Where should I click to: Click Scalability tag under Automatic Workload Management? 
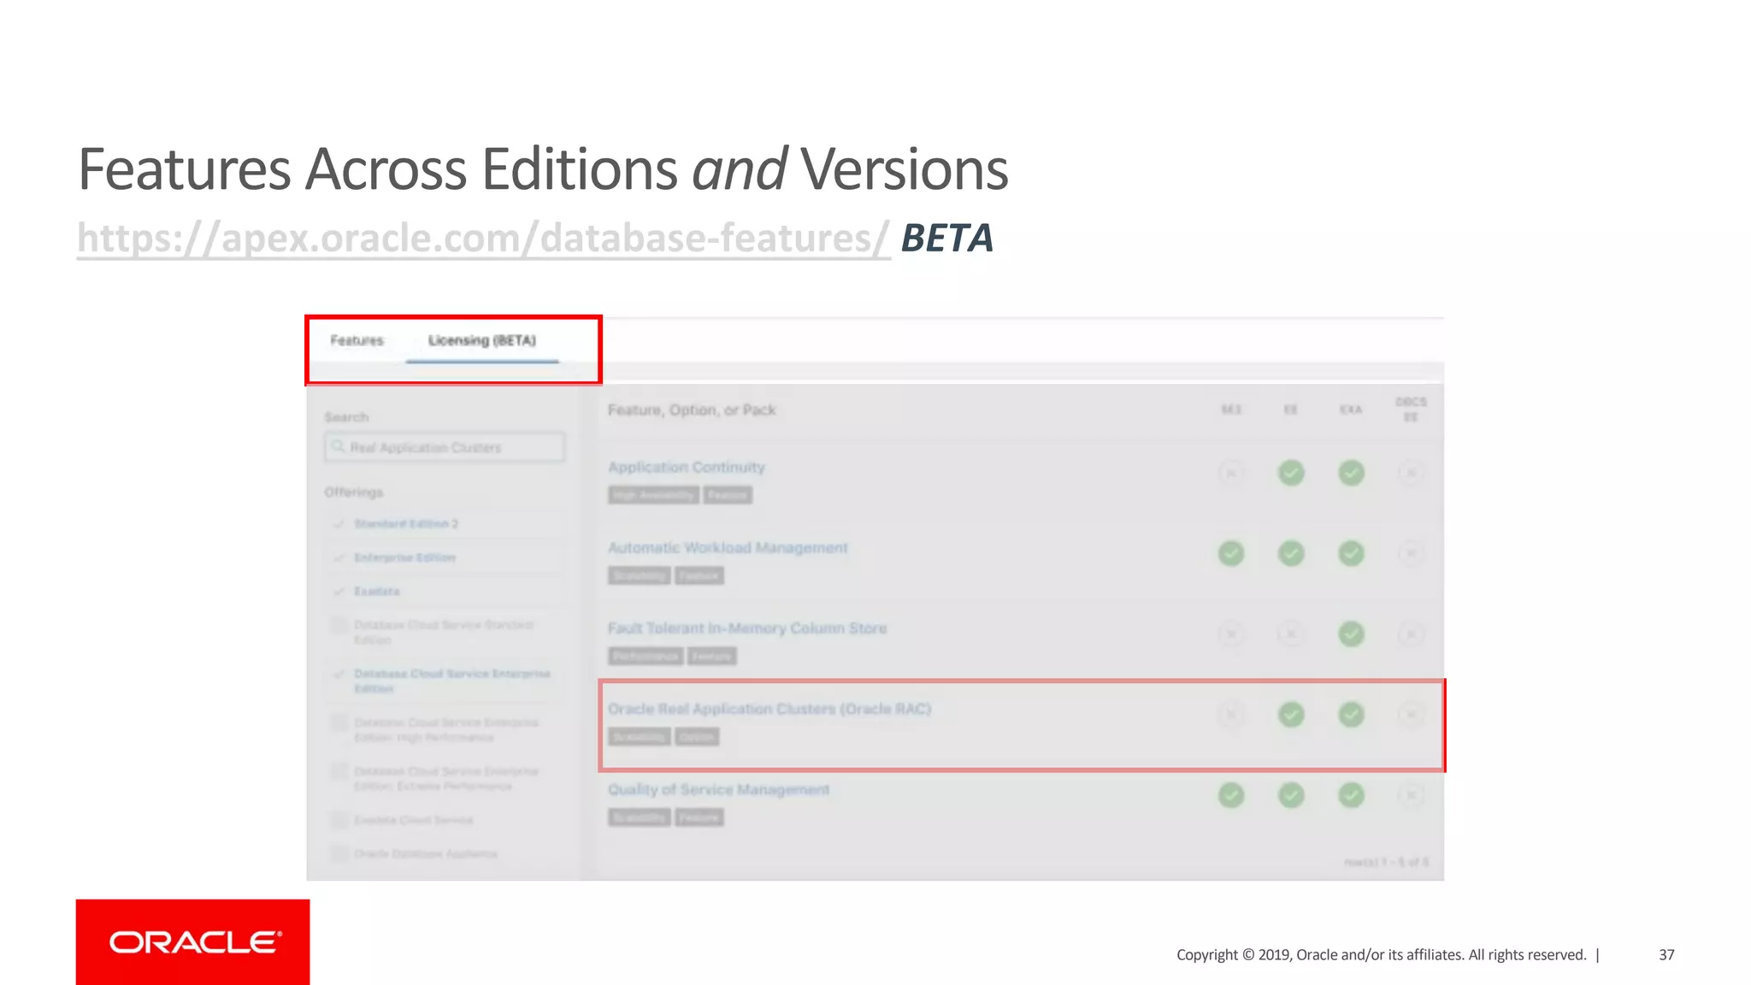pyautogui.click(x=640, y=575)
